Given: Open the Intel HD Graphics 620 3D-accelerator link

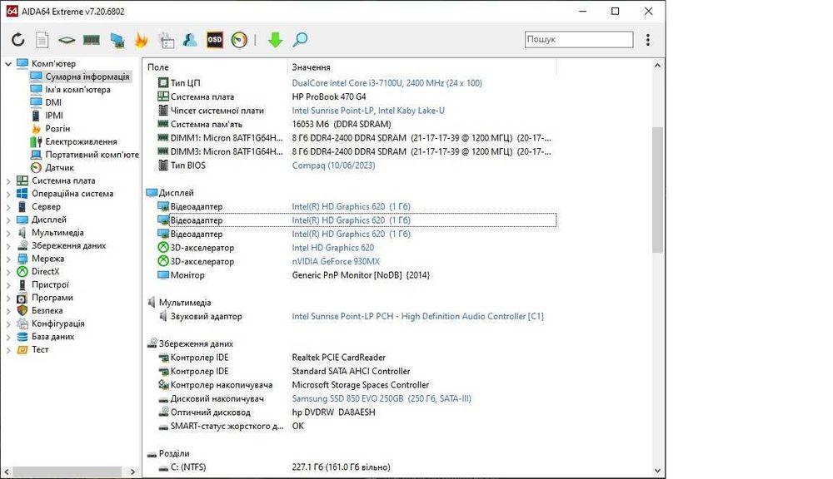Looking at the screenshot, I should (332, 248).
